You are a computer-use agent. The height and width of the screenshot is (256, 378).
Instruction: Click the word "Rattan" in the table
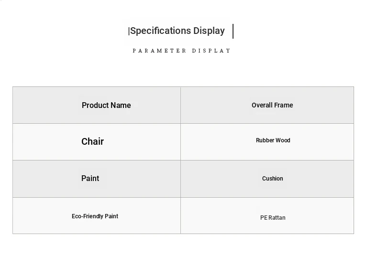pyautogui.click(x=277, y=218)
